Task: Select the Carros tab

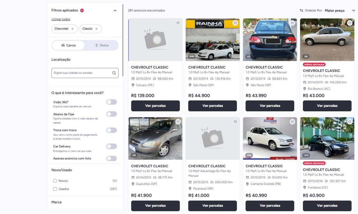Action: click(x=69, y=45)
